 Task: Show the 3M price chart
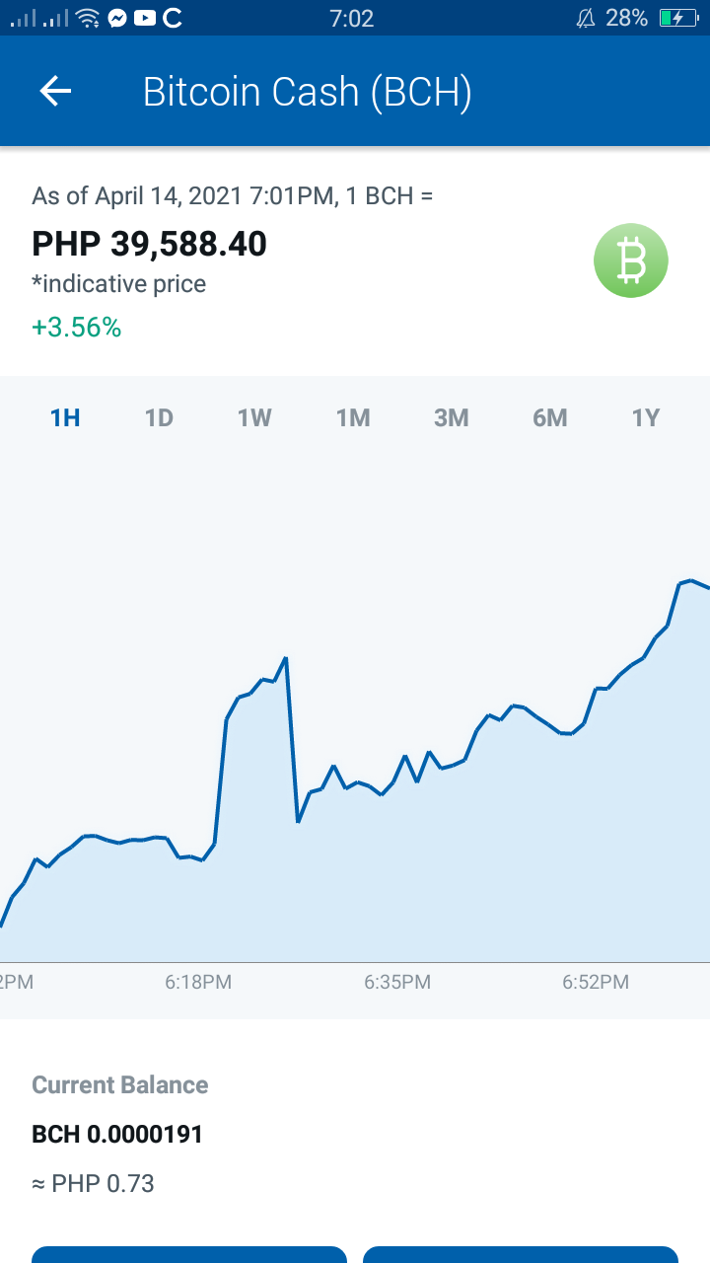point(452,418)
